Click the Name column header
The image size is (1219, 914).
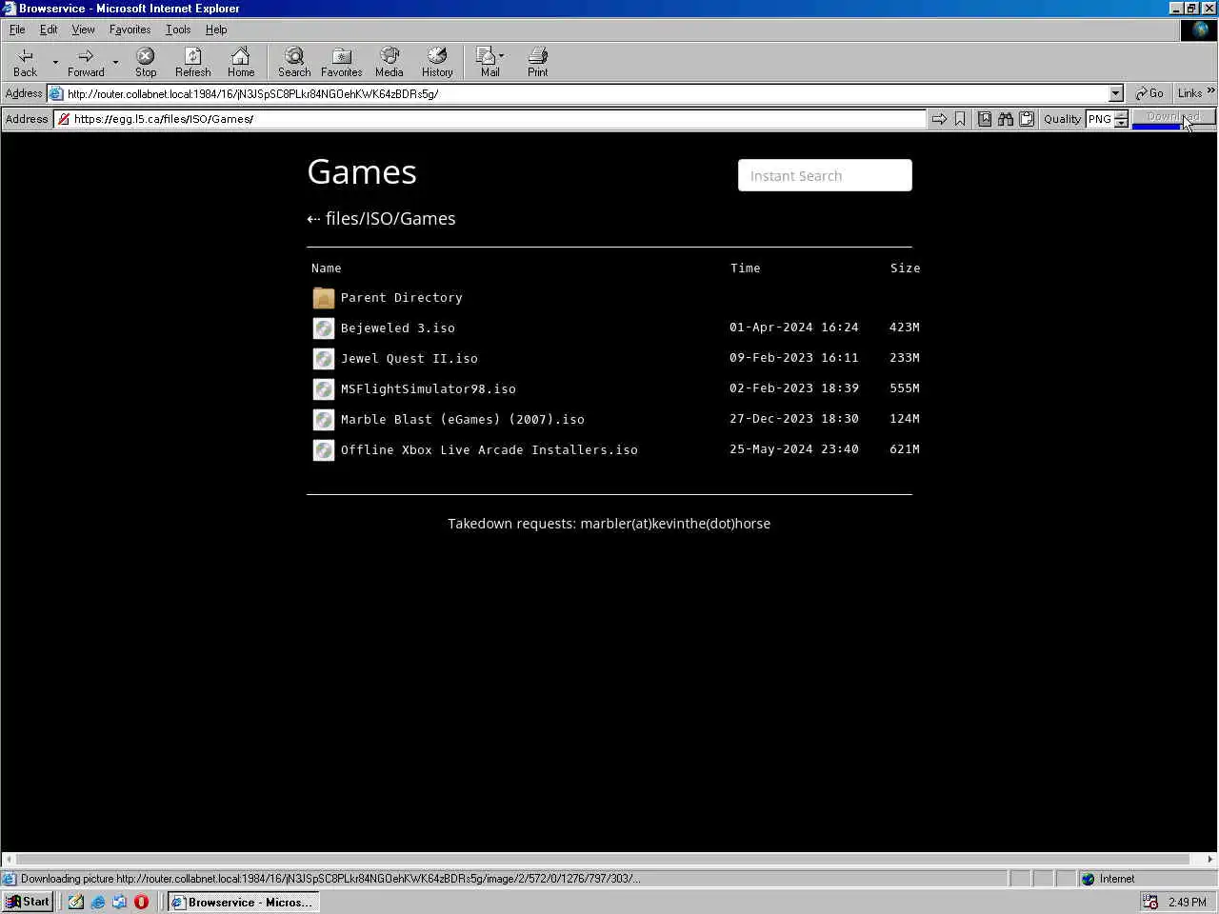[x=326, y=268]
